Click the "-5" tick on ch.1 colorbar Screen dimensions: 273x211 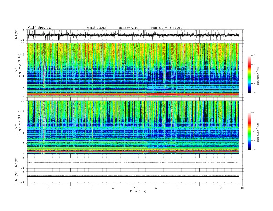(x=254, y=74)
